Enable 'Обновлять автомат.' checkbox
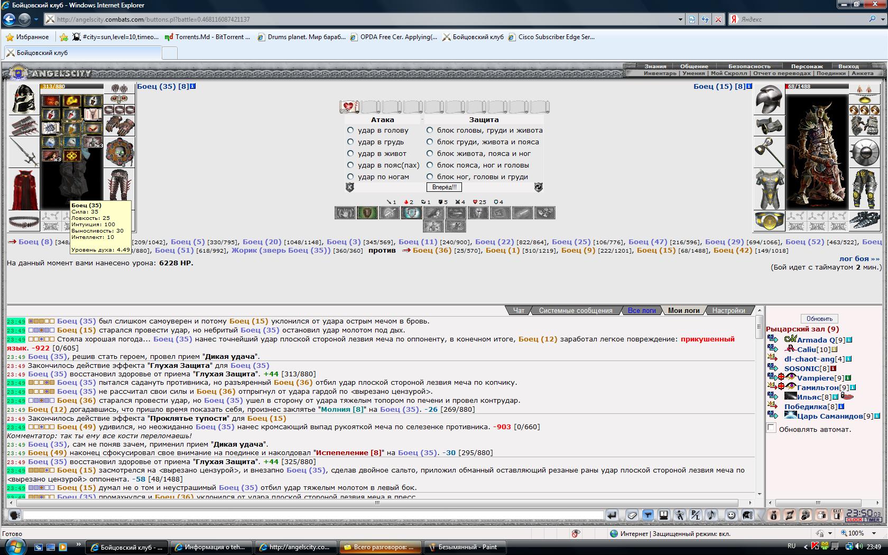Image resolution: width=888 pixels, height=555 pixels. (771, 428)
